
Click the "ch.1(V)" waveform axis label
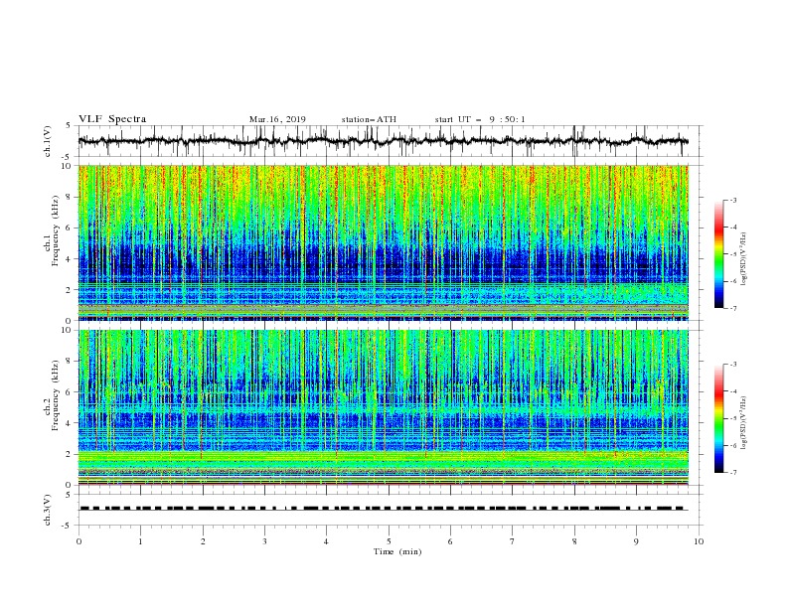[48, 141]
